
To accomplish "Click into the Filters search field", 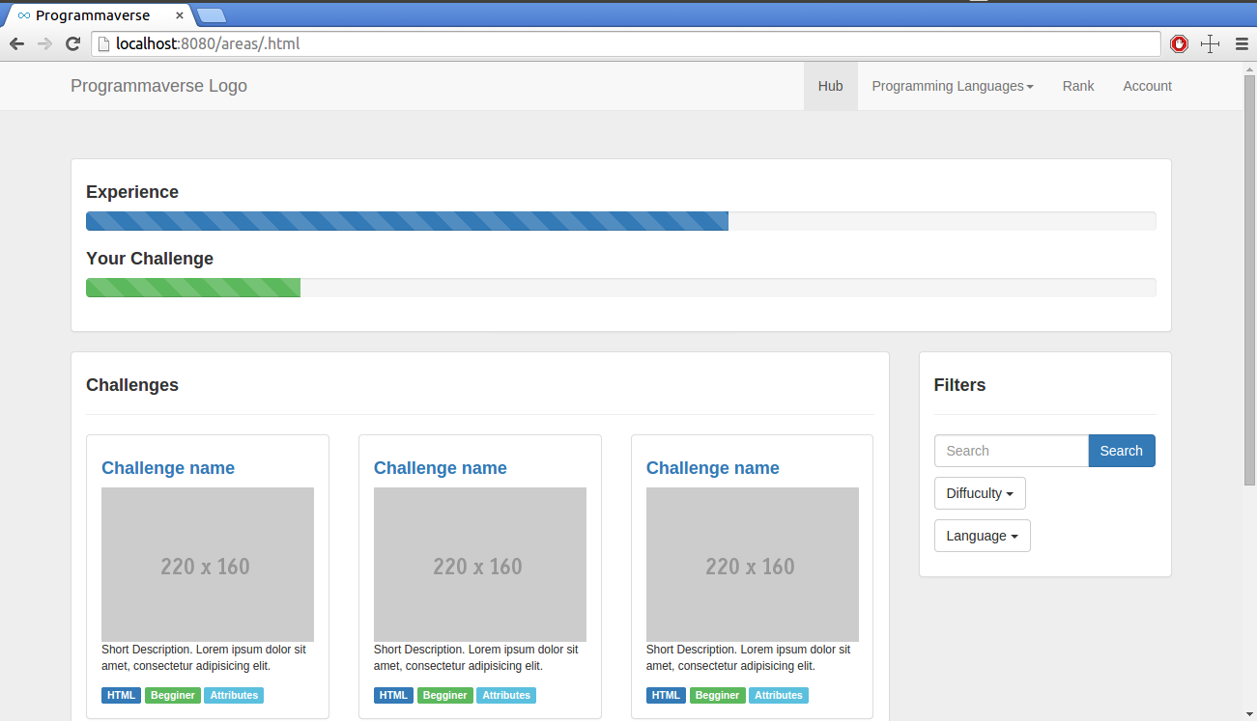I will point(1012,451).
